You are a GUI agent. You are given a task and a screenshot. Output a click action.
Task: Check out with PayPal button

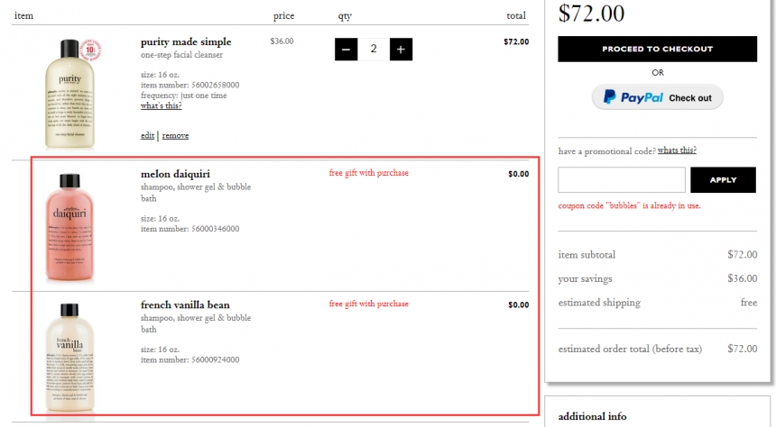[657, 97]
